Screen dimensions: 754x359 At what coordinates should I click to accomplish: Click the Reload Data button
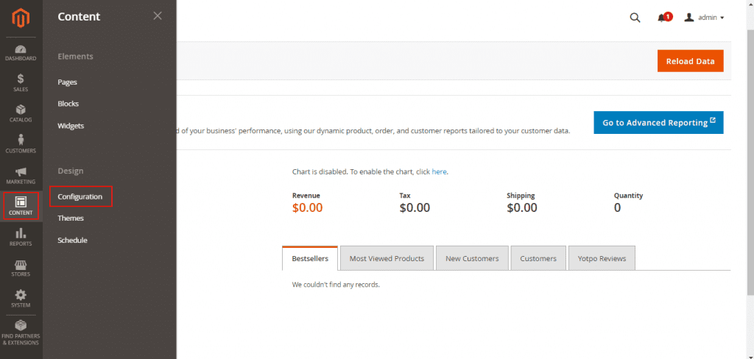pyautogui.click(x=690, y=61)
